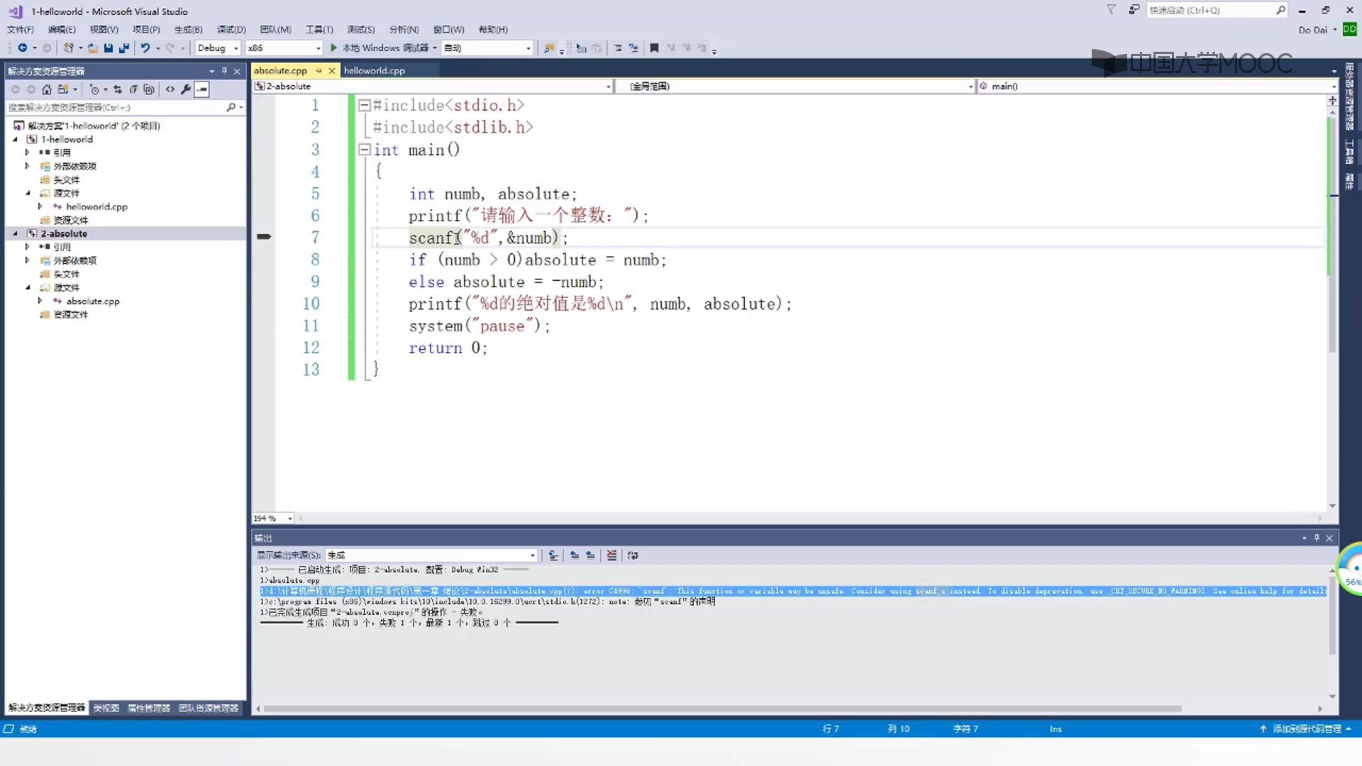Clear all output with the clear icon
The image size is (1362, 766).
[x=611, y=555]
